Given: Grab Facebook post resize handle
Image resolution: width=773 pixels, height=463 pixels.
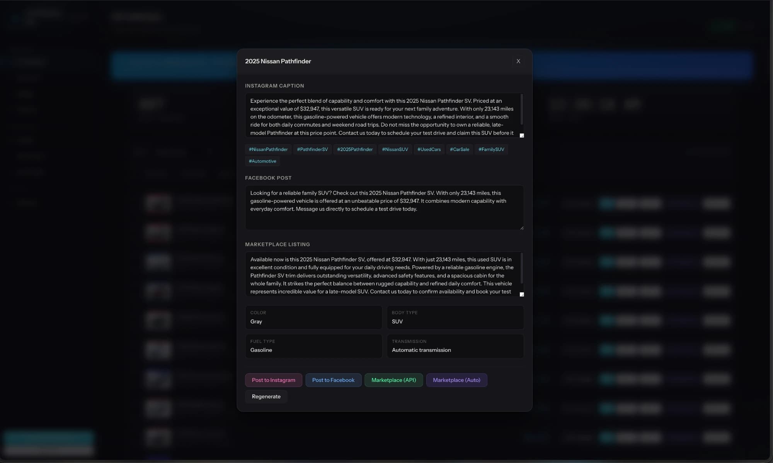Looking at the screenshot, I should click(522, 228).
